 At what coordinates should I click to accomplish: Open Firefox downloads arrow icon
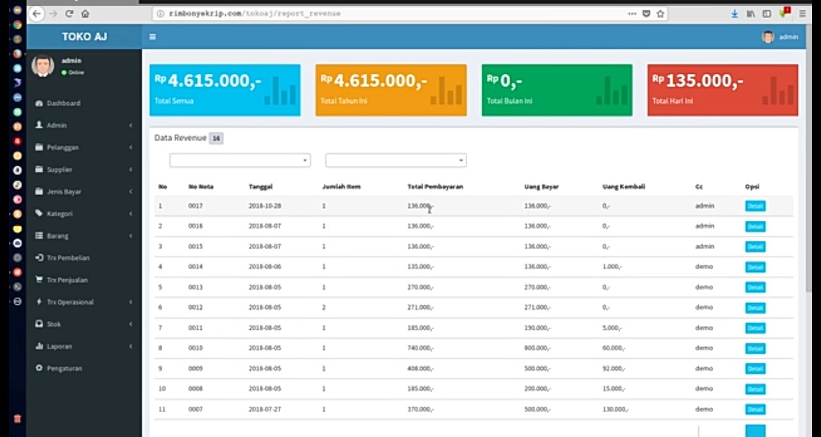click(x=735, y=13)
